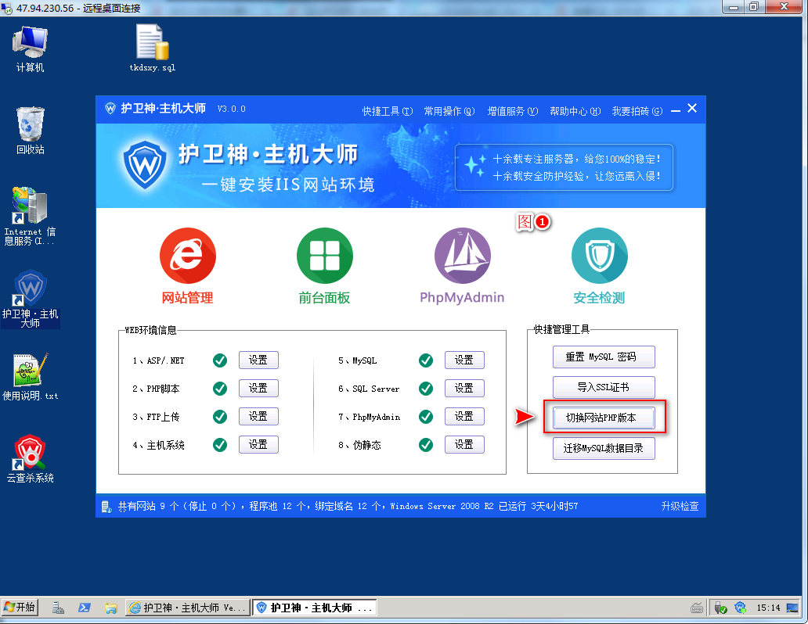Screen dimensions: 808x624
Task: Open the 帮助中心 menu
Action: [575, 111]
